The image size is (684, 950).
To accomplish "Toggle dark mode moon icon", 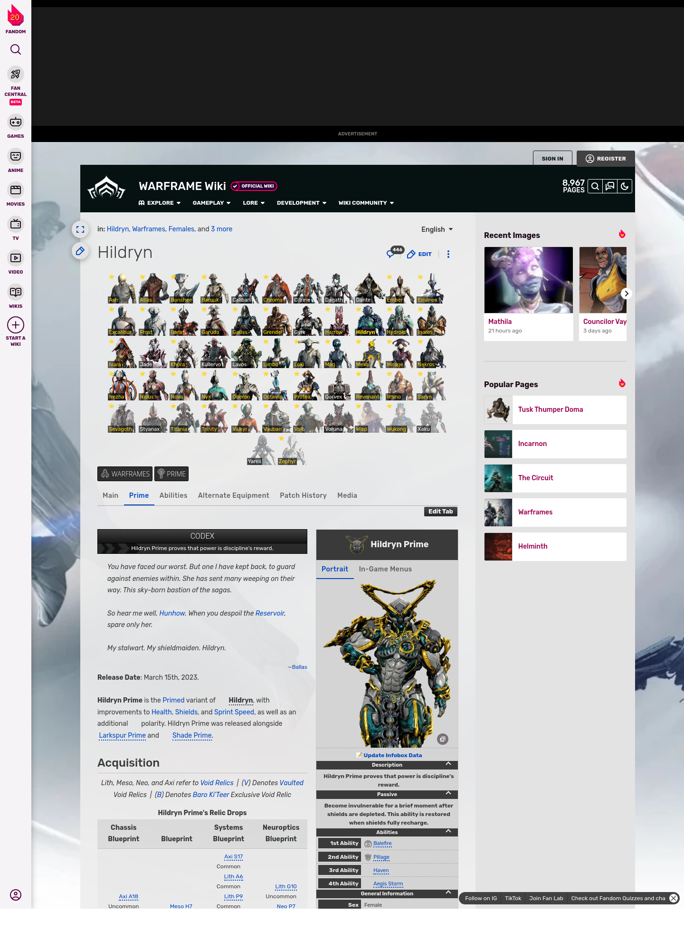I will [625, 186].
